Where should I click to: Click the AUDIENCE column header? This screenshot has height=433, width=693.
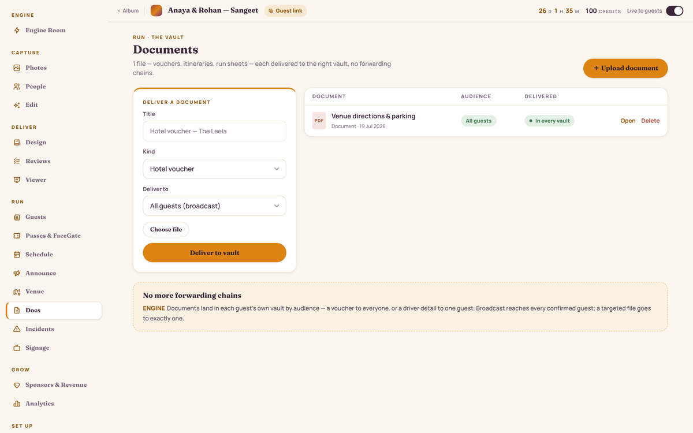[476, 96]
